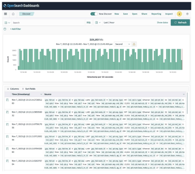Viewport: 195px width, 174px height.
Task: Expand document row timestamped 13:13:13.970
Action: (8, 149)
